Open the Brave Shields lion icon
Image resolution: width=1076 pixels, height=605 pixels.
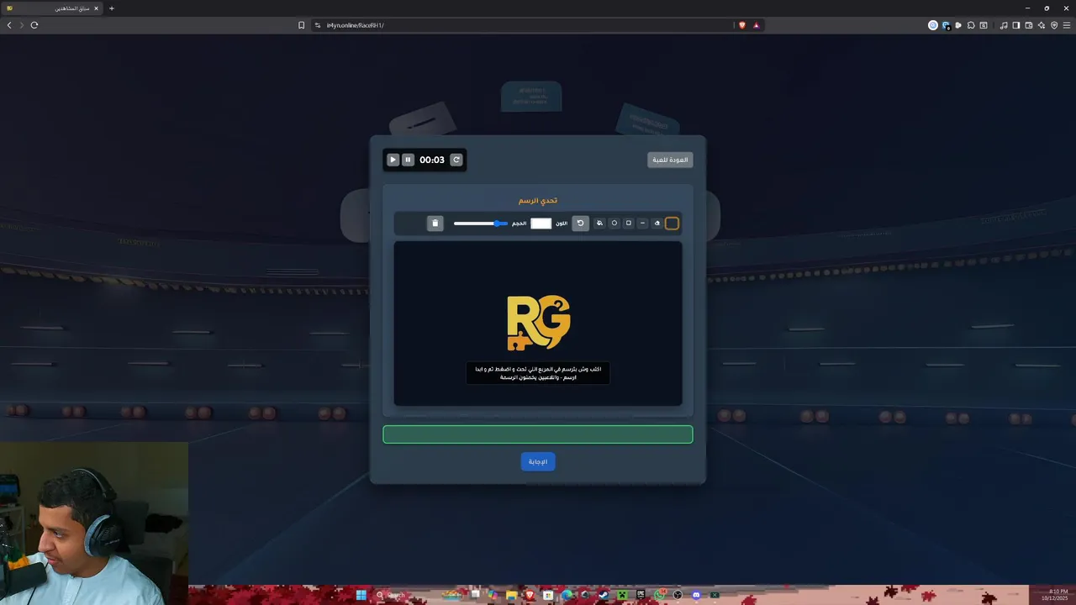(x=741, y=25)
